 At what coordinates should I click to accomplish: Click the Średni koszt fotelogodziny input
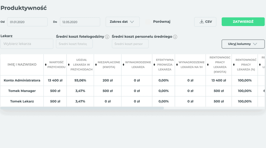point(74,44)
